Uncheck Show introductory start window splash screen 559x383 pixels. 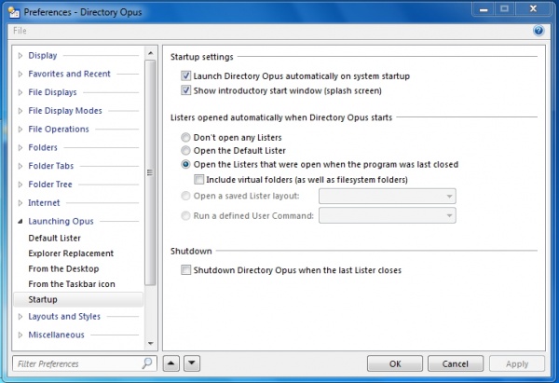point(185,90)
